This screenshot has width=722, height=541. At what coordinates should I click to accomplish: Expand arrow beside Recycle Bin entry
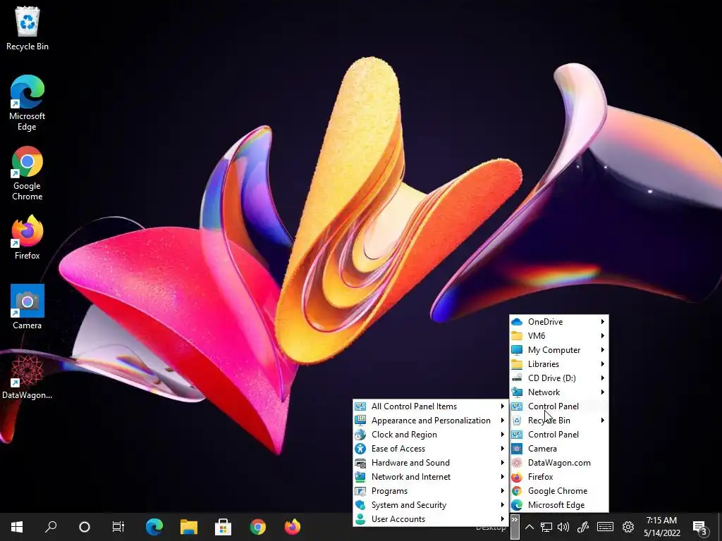(602, 421)
